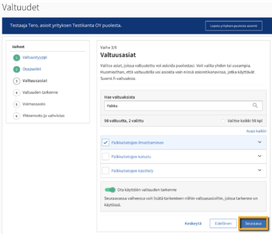
Task: Tick the Valitse kaikki 98 kpl checkbox
Action: 223,121
